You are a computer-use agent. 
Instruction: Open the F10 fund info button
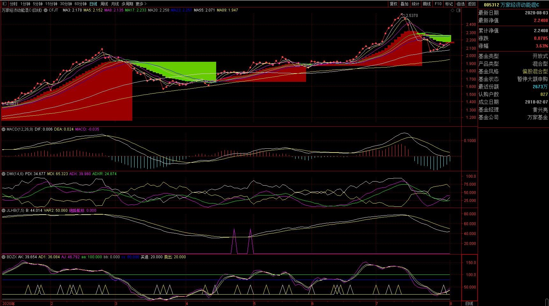tap(438, 4)
